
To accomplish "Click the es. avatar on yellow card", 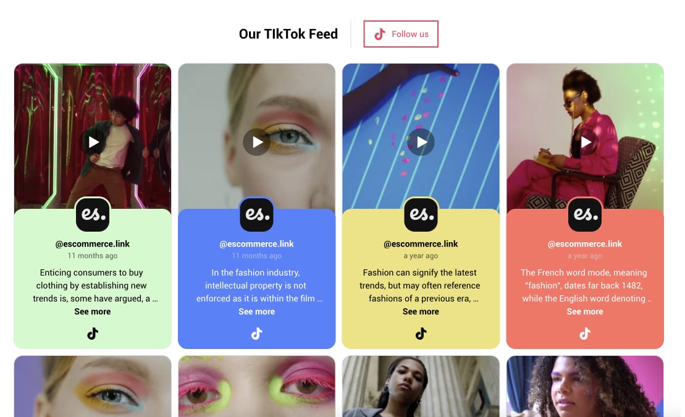I will (421, 214).
